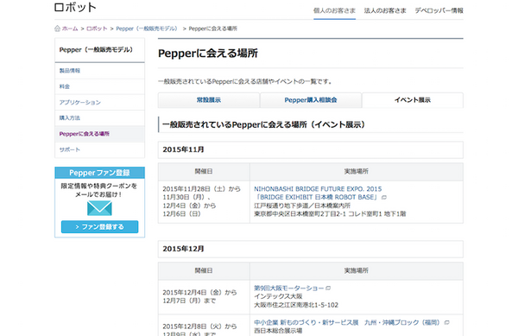Click the ファン登録する button

point(99,227)
